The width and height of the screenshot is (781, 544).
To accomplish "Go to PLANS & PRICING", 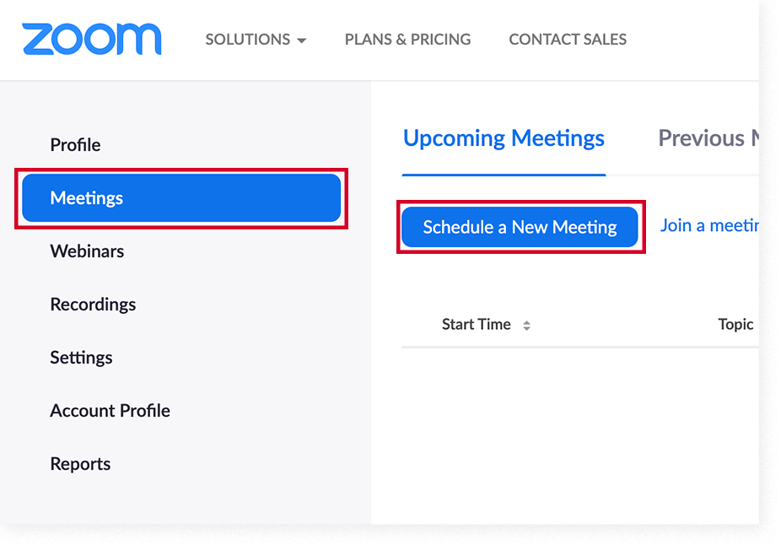I will [407, 39].
